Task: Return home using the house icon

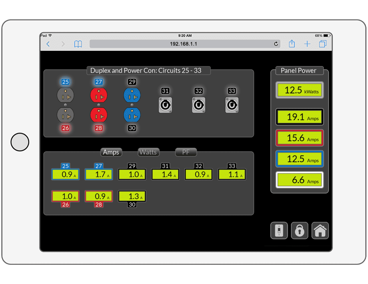Action: (x=320, y=230)
